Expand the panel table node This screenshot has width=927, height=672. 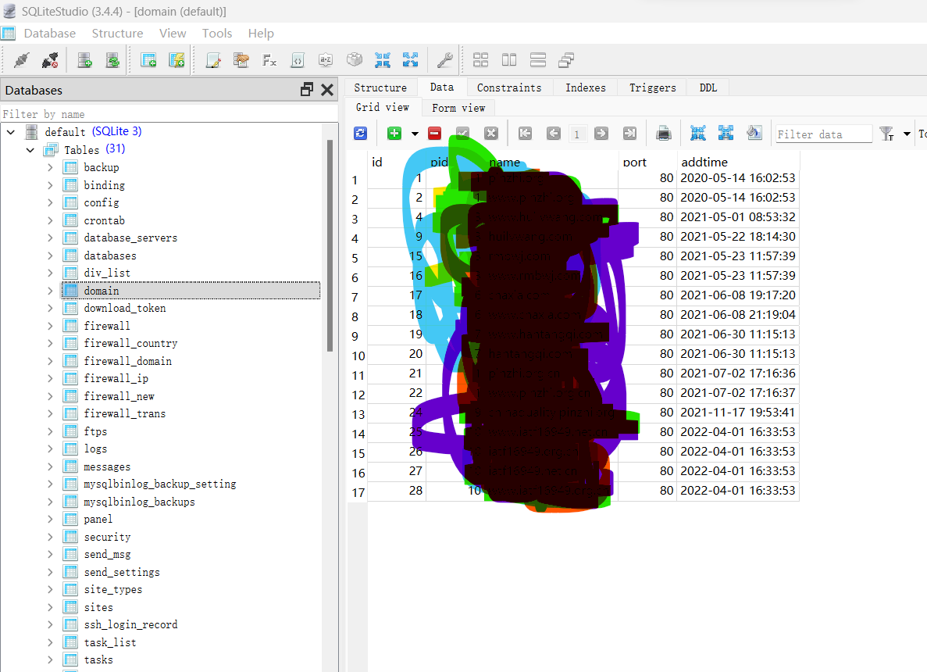[x=50, y=520]
